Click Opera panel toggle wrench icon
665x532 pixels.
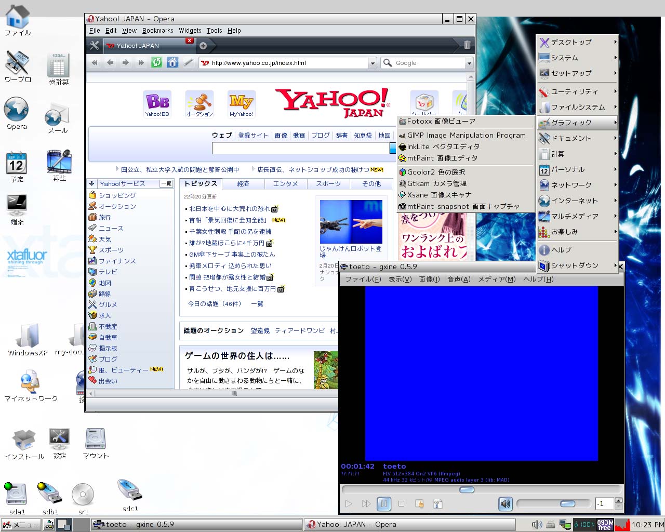pyautogui.click(x=94, y=46)
